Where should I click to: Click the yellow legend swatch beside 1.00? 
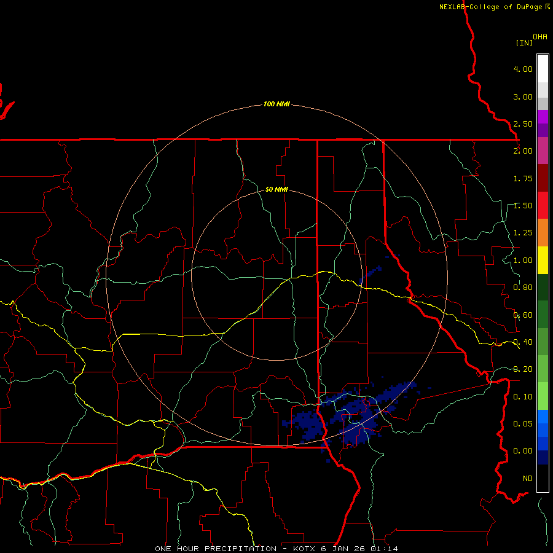(x=543, y=260)
